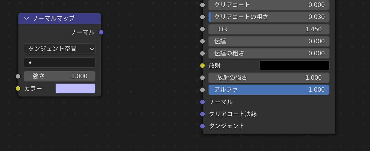Click the ノーマル output socket
Screen dimensions: 370x151
point(101,32)
